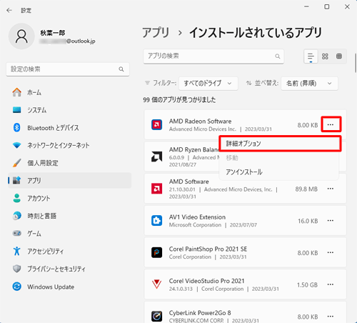Viewport: 357px width, 323px height.
Task: Open more options for Corel VideoStudio Pro
Action: point(331,284)
